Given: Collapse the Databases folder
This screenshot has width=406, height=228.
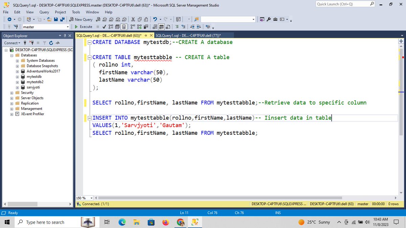Looking at the screenshot, I should [x=12, y=55].
